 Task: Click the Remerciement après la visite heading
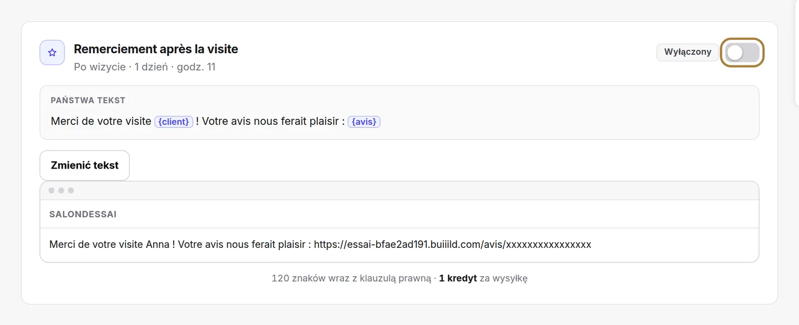tap(156, 49)
